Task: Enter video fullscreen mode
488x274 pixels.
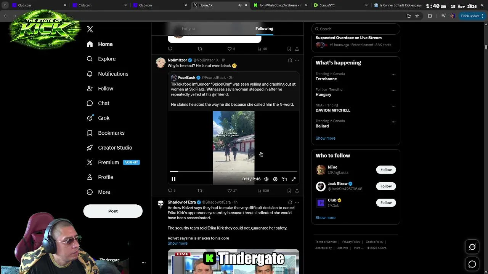Action: tap(294, 179)
